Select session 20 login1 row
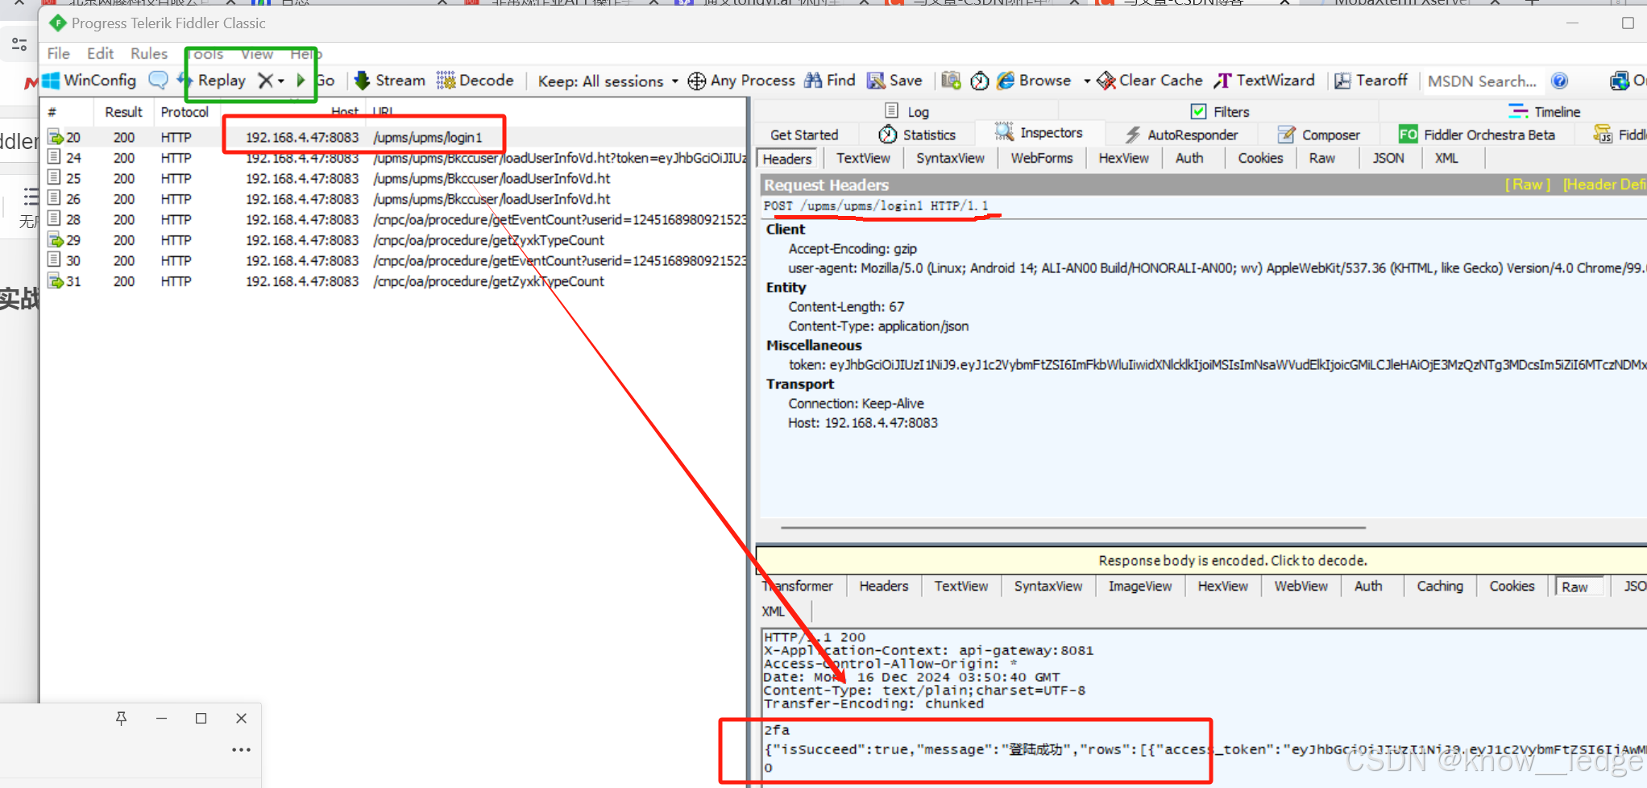The image size is (1647, 788). click(395, 137)
